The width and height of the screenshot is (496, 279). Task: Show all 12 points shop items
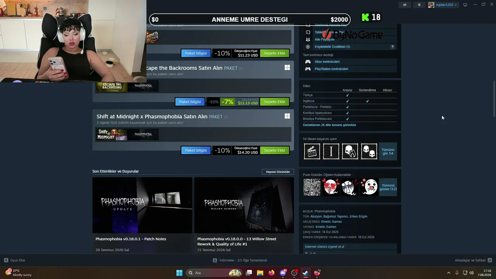(x=388, y=187)
